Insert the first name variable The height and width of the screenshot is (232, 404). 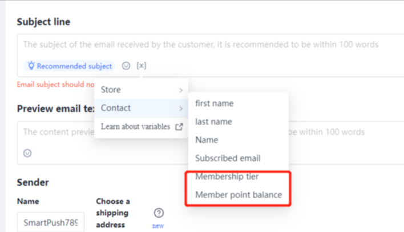pos(214,103)
